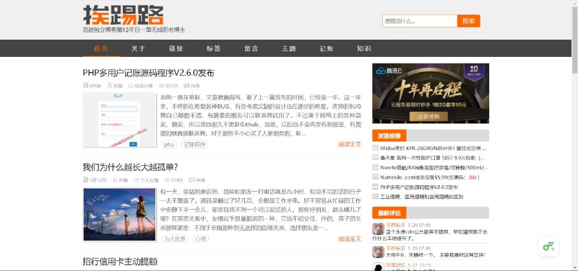Click category icon next to 个人心情
Viewport: 578px width, 271px height.
(136, 180)
